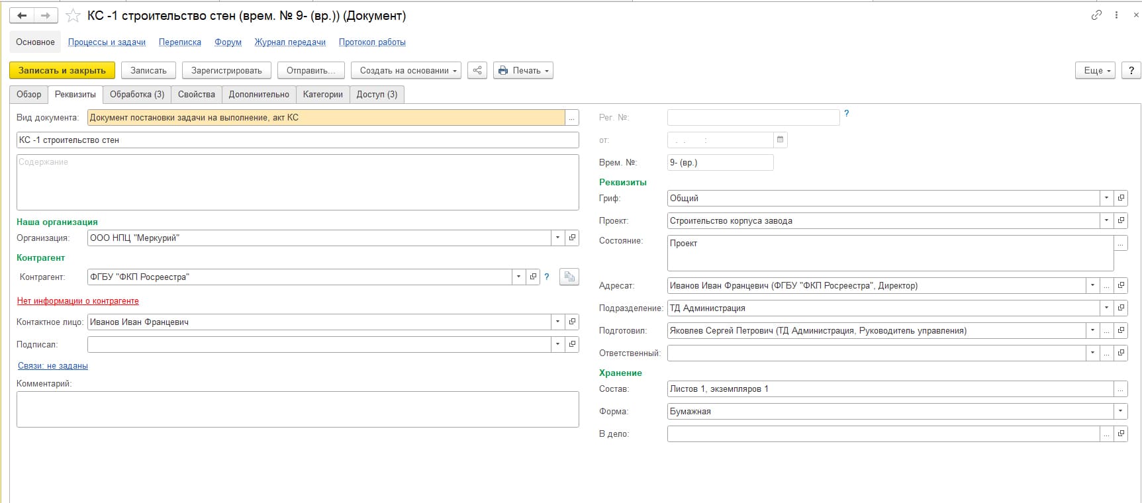Open the Создать на основании menu
1142x503 pixels.
click(x=408, y=70)
